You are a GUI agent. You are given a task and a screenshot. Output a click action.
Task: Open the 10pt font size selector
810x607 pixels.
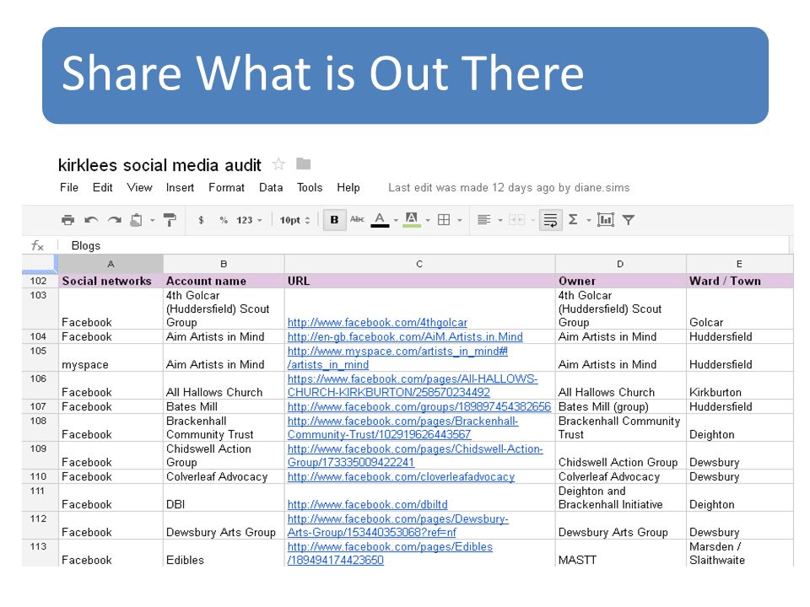coord(294,220)
